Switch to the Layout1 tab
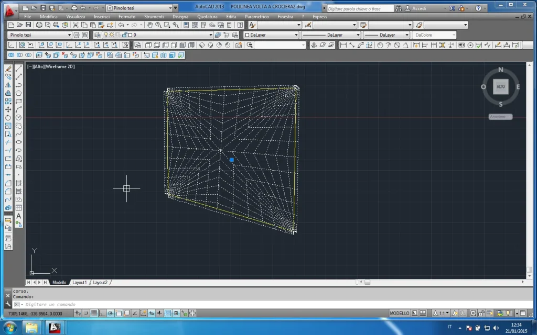Image resolution: width=537 pixels, height=335 pixels. tap(79, 282)
